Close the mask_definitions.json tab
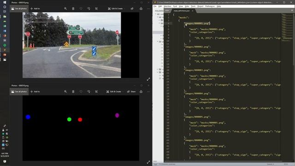 point(193,11)
